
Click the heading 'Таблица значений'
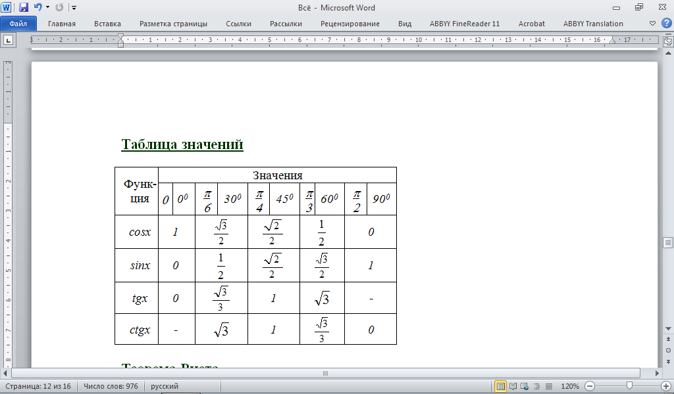182,144
